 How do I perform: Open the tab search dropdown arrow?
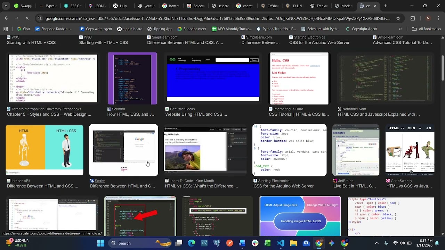pos(6,6)
